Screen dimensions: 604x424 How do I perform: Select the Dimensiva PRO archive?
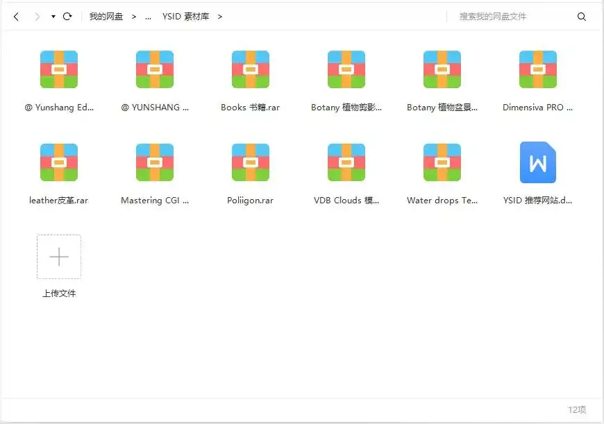538,70
